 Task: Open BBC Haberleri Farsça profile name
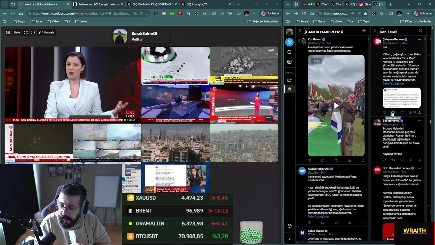point(396,168)
